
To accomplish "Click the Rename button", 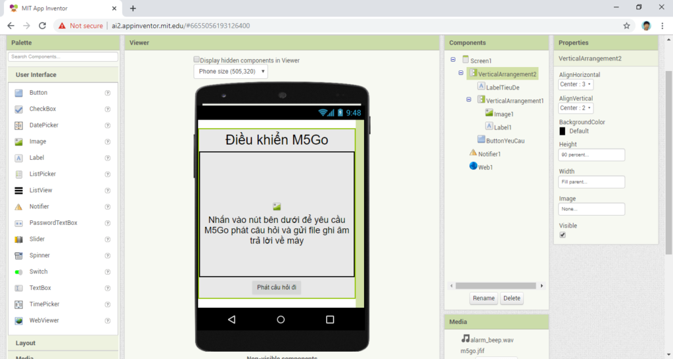I will [x=483, y=299].
